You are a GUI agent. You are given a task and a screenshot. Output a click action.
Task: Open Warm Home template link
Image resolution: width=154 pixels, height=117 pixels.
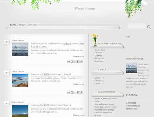point(100,50)
